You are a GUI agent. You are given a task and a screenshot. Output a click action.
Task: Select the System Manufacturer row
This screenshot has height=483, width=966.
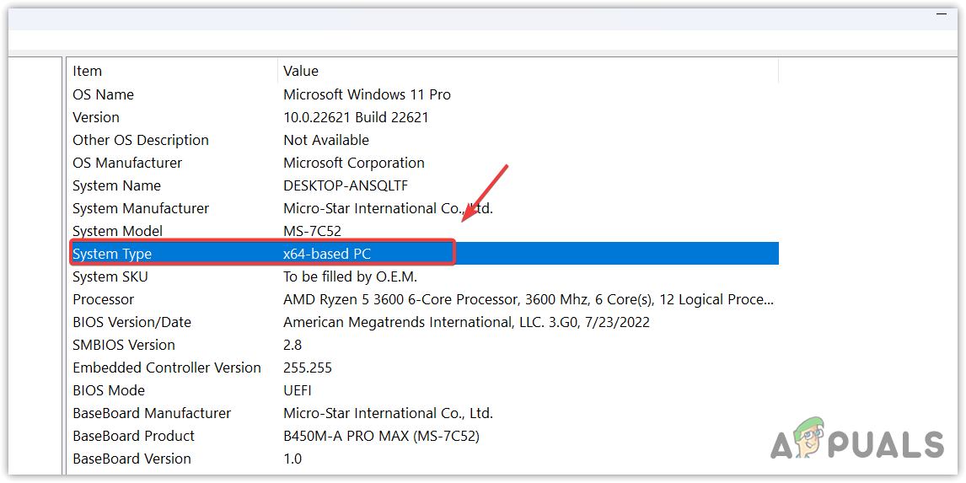point(141,208)
